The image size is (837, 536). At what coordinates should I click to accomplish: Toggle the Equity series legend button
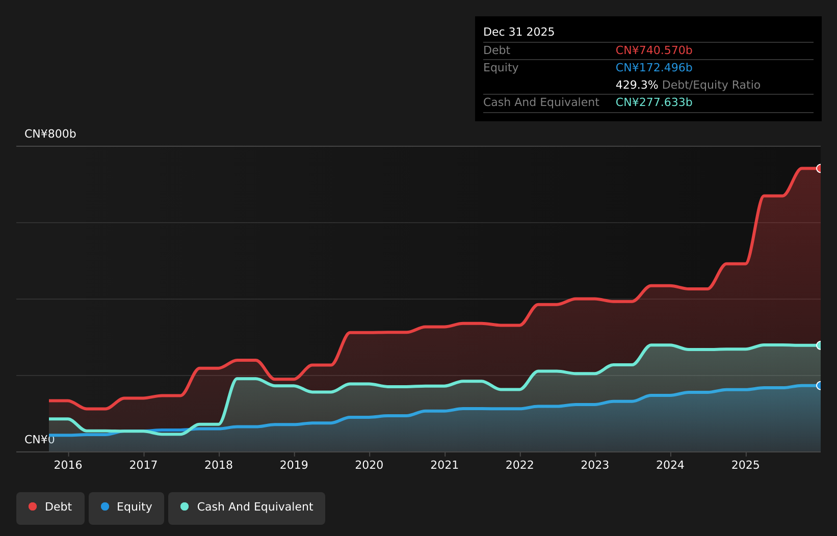tap(126, 508)
